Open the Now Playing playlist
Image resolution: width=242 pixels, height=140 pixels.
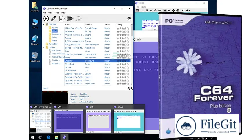(x=56, y=50)
